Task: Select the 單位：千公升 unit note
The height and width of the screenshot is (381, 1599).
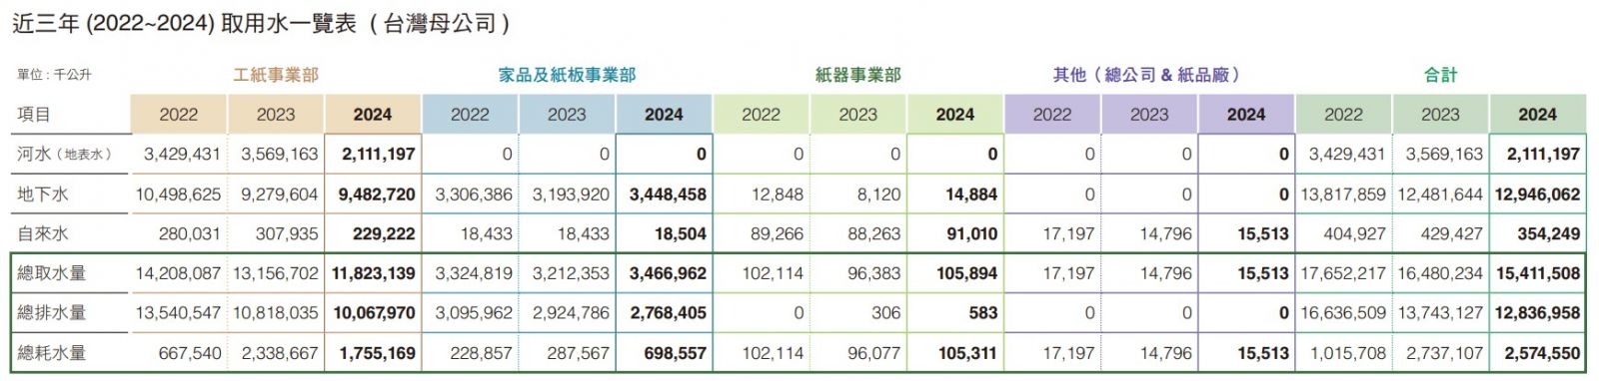Action: tap(54, 75)
